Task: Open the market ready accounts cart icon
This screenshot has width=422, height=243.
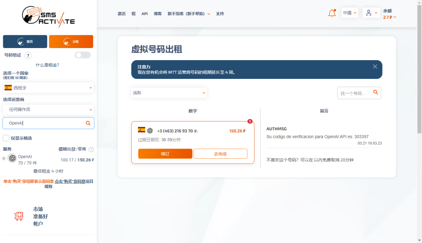Action: 18,216
